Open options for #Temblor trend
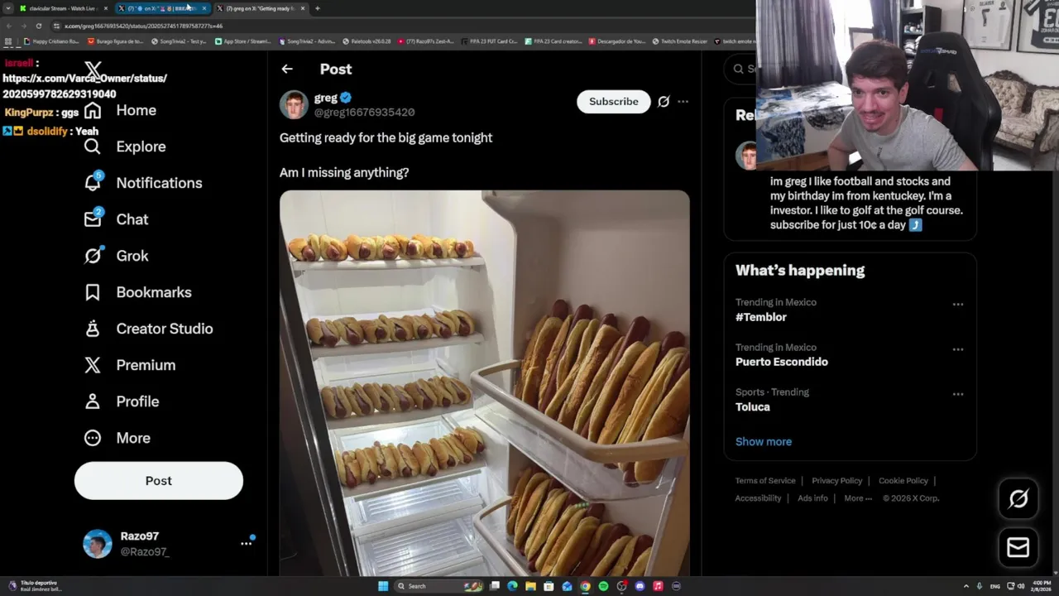 (958, 304)
